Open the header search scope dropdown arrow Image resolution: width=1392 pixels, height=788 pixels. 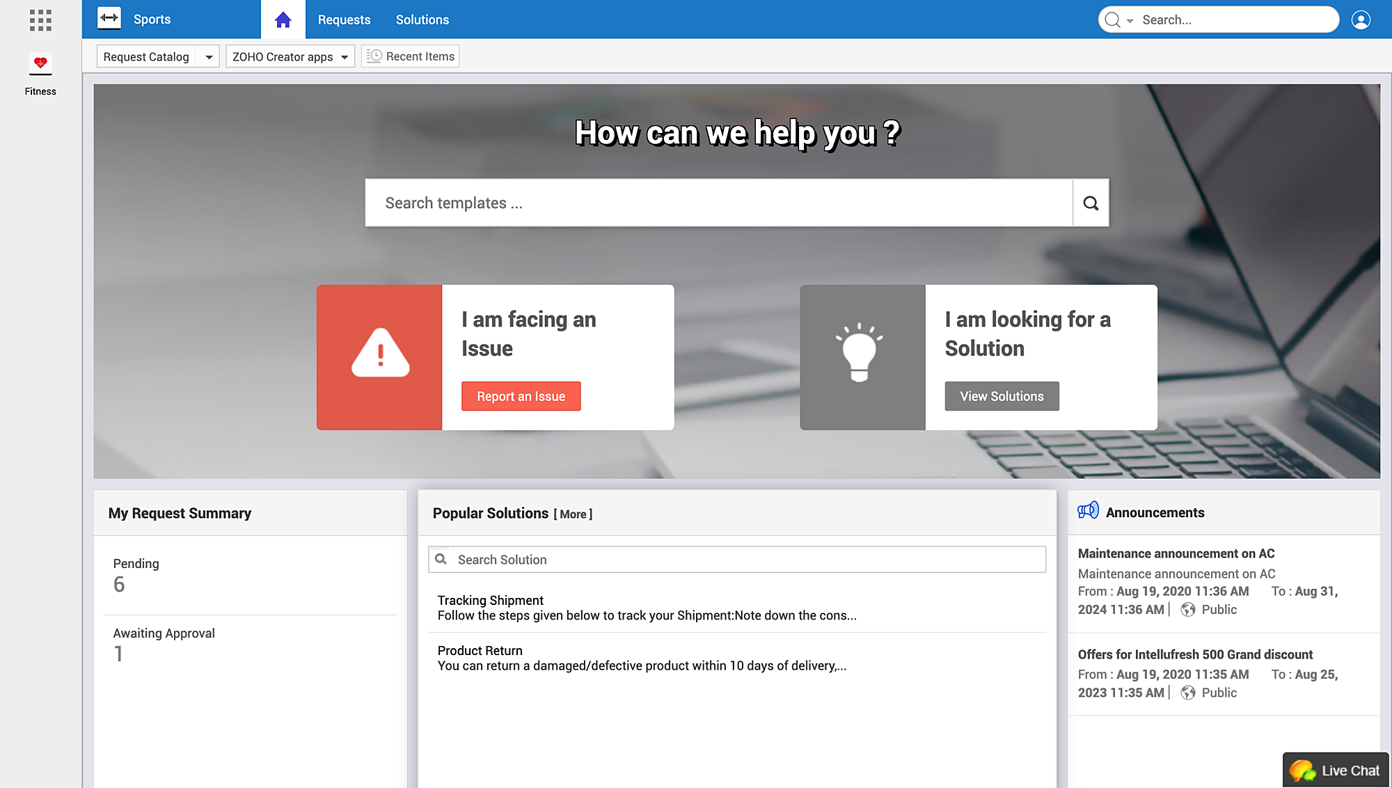1130,21
